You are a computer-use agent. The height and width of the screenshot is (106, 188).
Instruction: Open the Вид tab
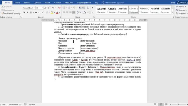pyautogui.click(x=97, y=3)
